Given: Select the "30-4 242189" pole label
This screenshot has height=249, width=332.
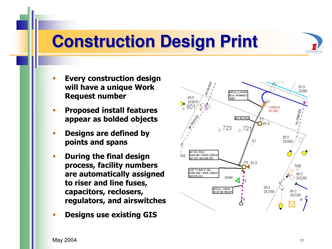Looking at the screenshot, I should pyautogui.click(x=269, y=189).
